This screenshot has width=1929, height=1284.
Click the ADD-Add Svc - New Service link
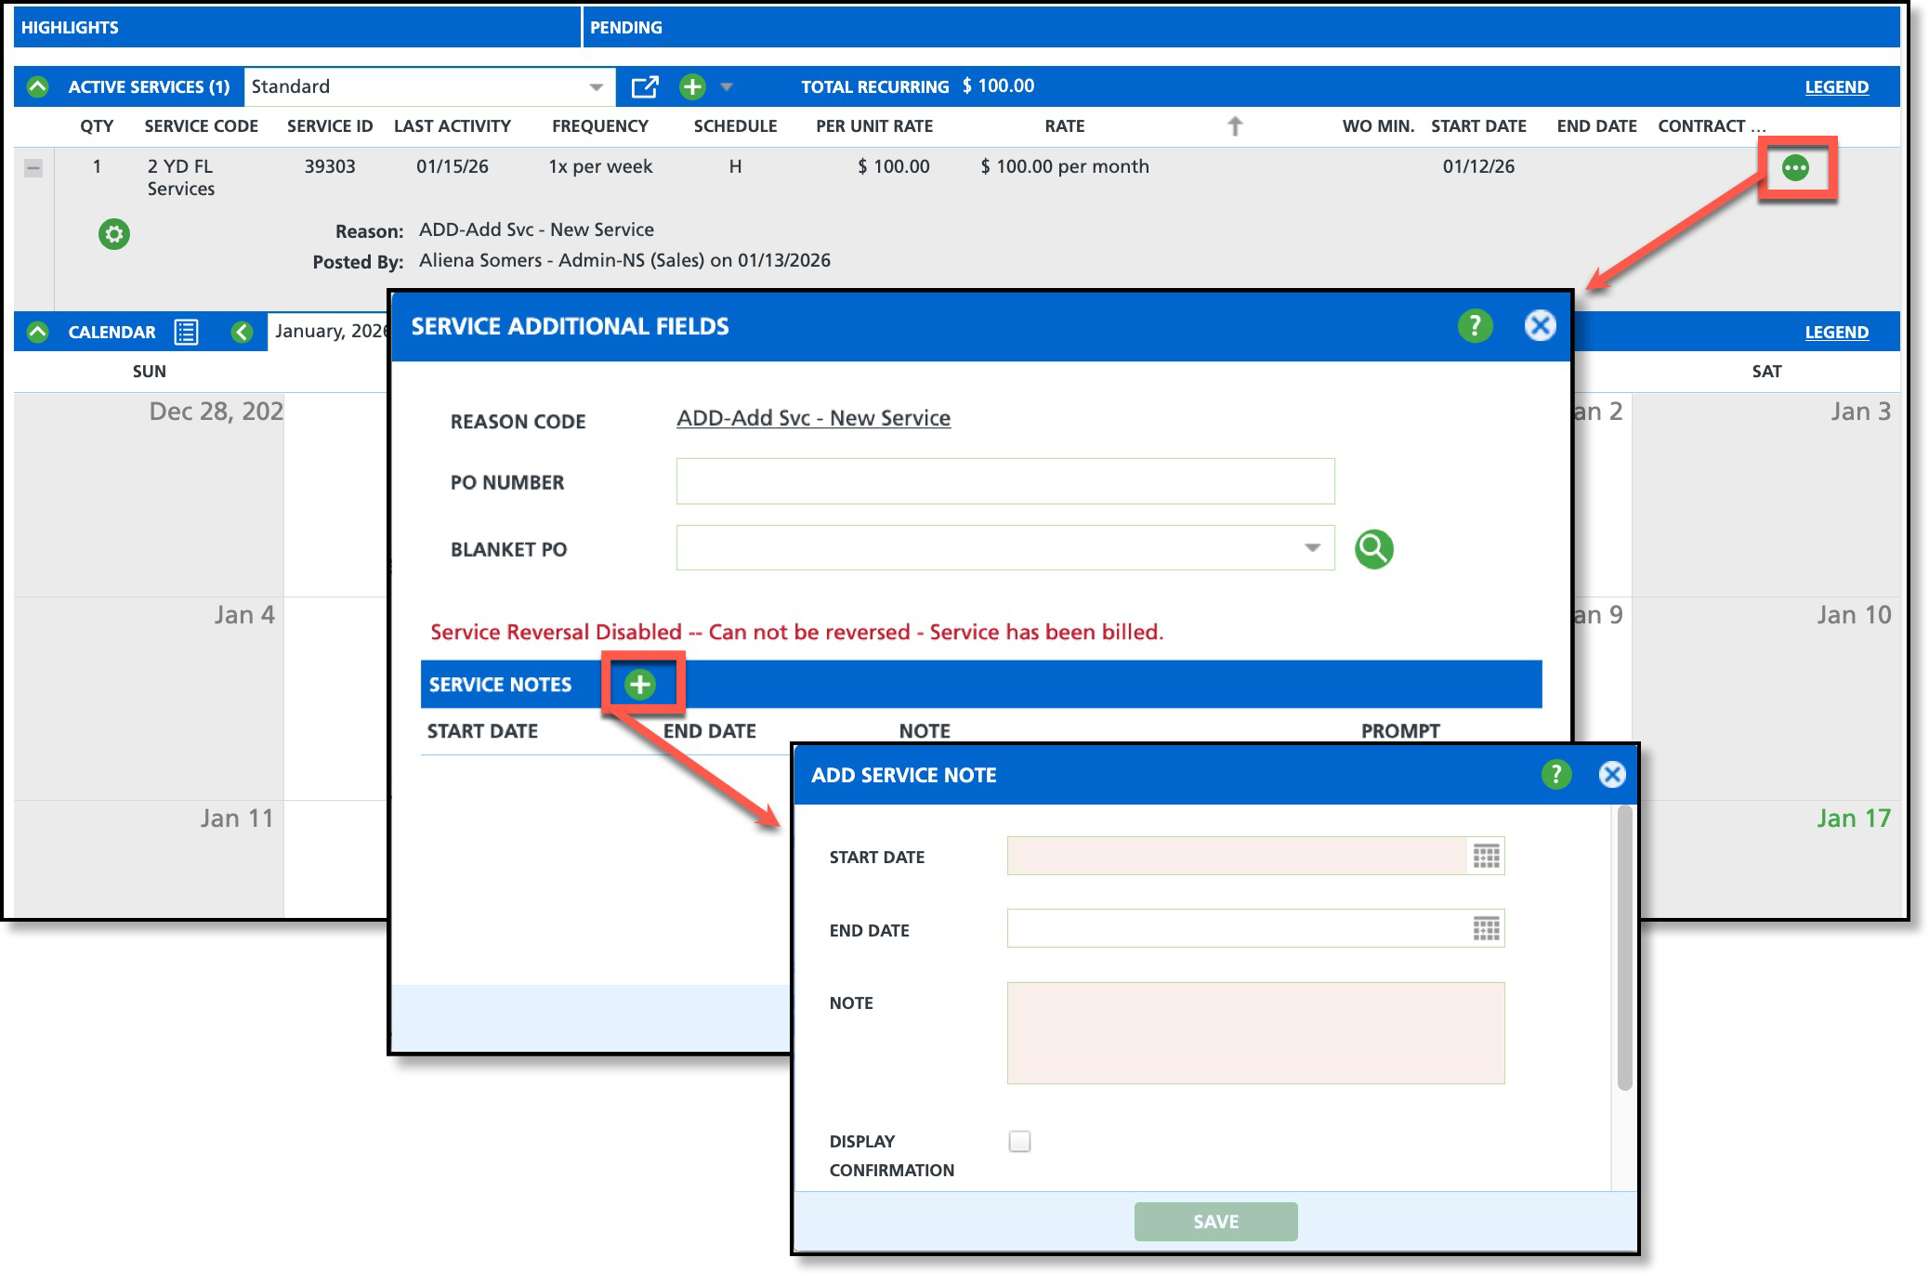pos(813,419)
